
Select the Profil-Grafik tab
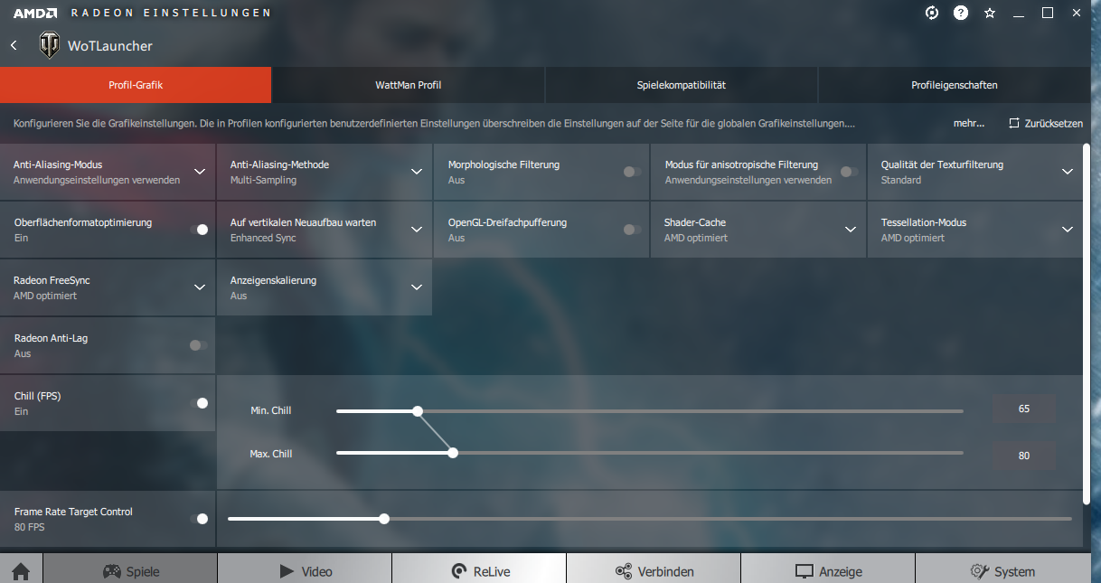(x=136, y=85)
